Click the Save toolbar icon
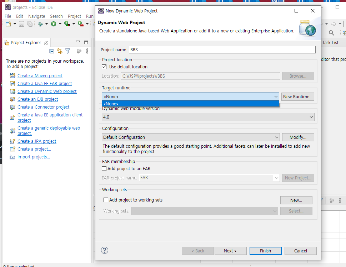 [21, 24]
